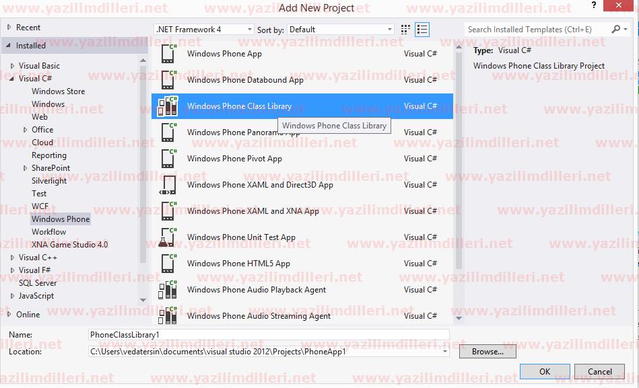Click the 'Windows Phone Databound App' name

[x=245, y=80]
